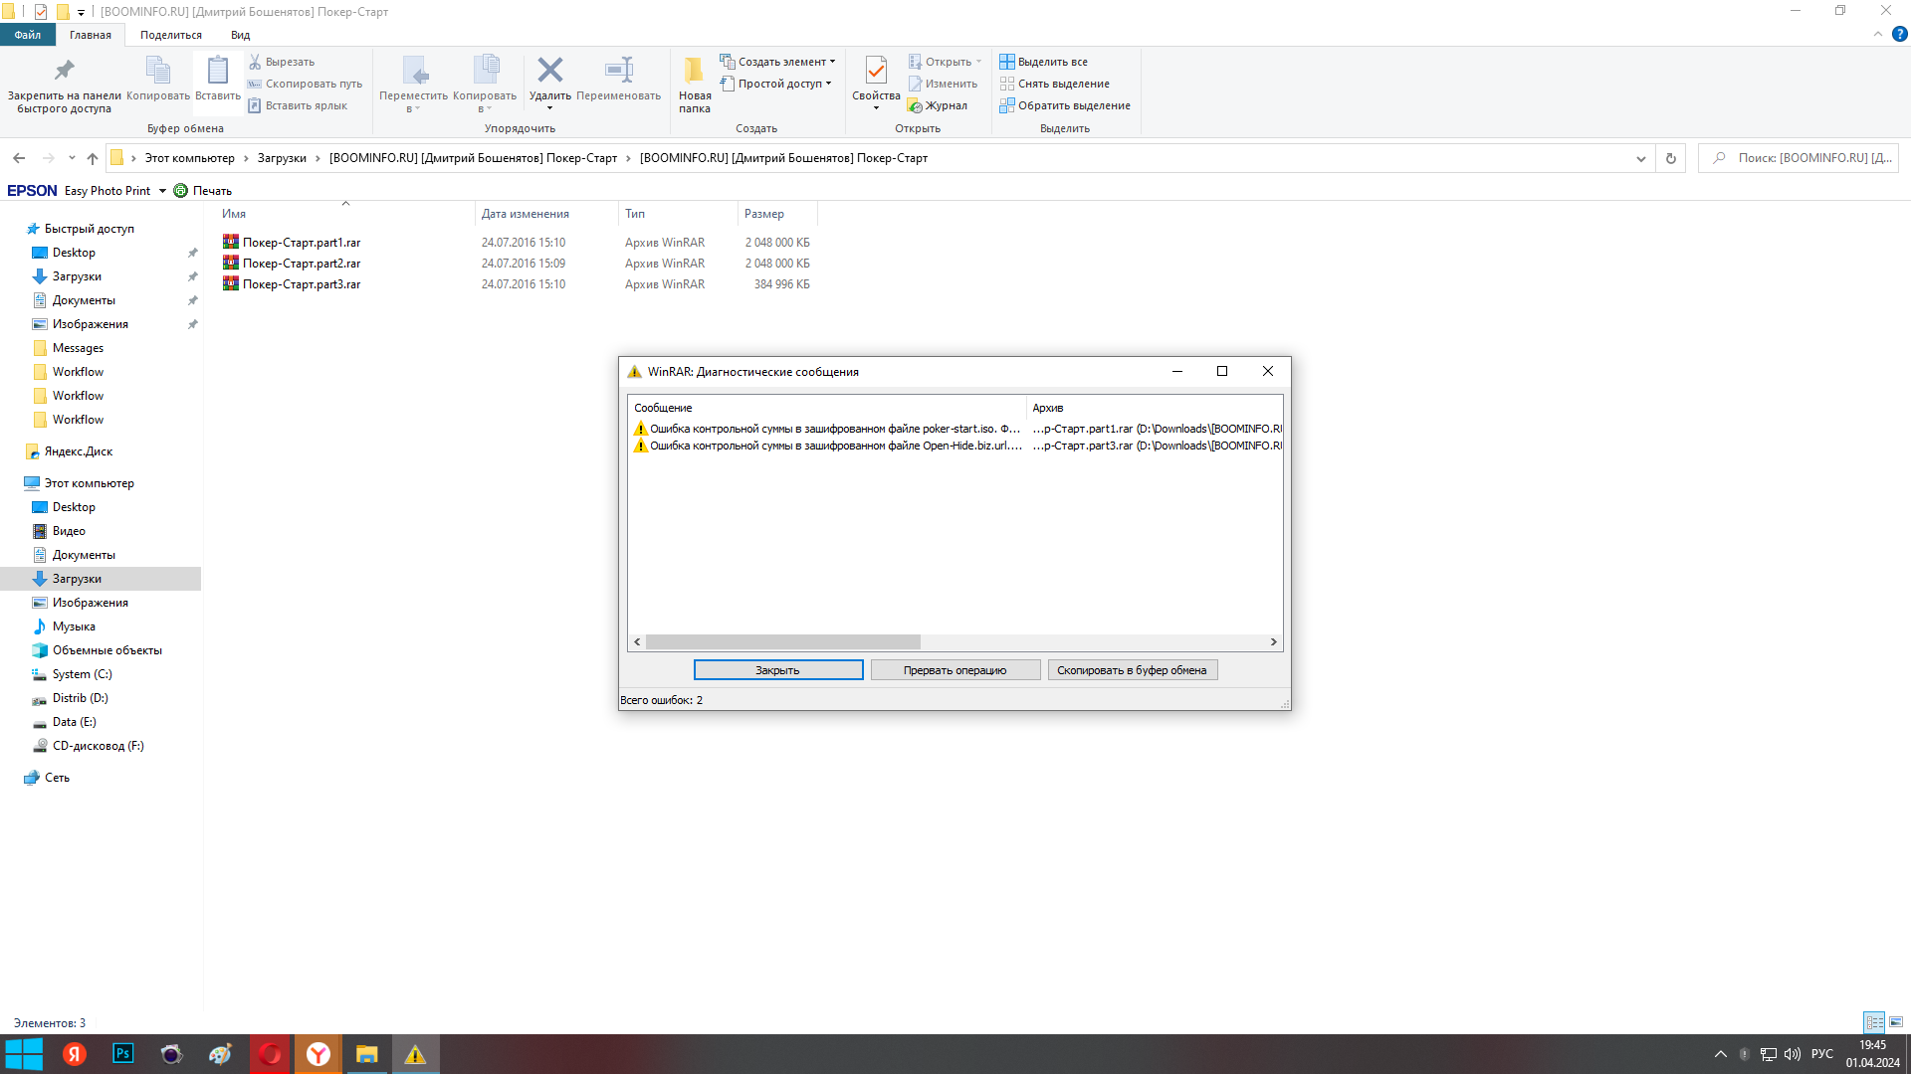Switch to details view toggle

[1875, 1022]
